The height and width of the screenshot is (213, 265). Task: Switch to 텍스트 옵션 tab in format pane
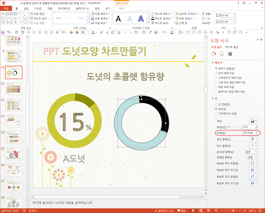click(x=232, y=47)
